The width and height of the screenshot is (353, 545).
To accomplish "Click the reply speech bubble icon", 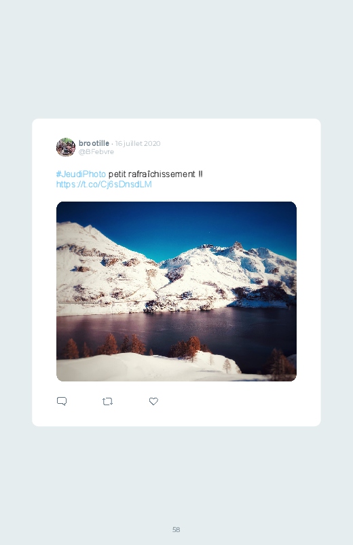I will [x=62, y=401].
